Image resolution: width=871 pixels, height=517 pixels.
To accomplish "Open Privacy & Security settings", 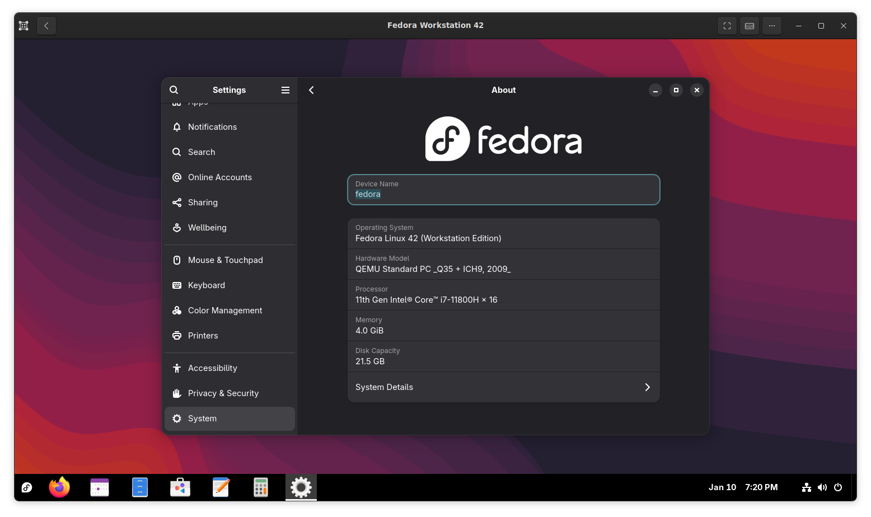I will (223, 393).
